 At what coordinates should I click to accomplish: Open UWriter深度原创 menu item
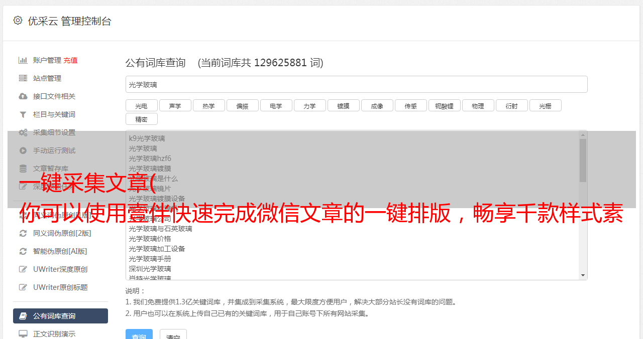click(60, 269)
